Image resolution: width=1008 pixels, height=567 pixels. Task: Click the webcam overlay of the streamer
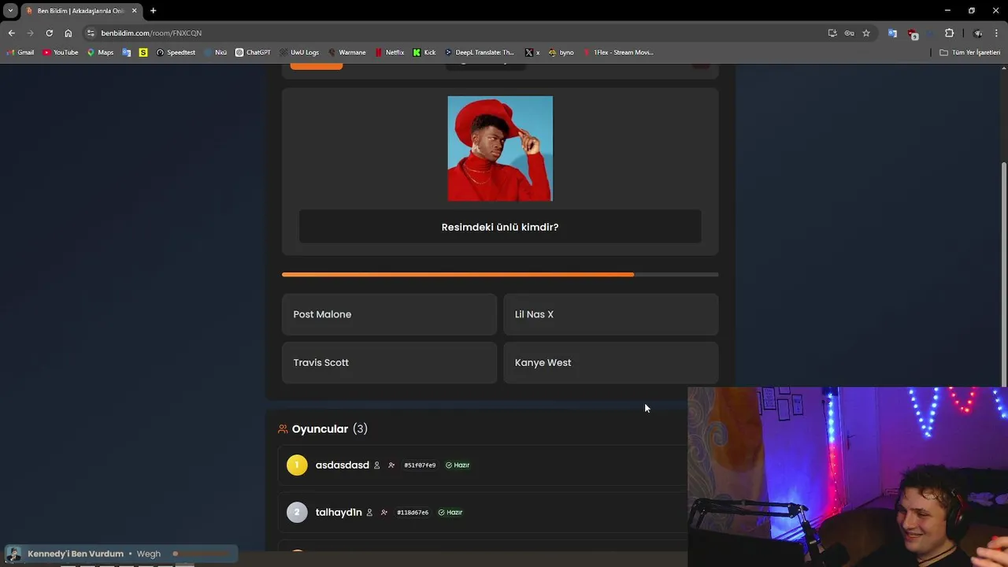click(x=847, y=476)
